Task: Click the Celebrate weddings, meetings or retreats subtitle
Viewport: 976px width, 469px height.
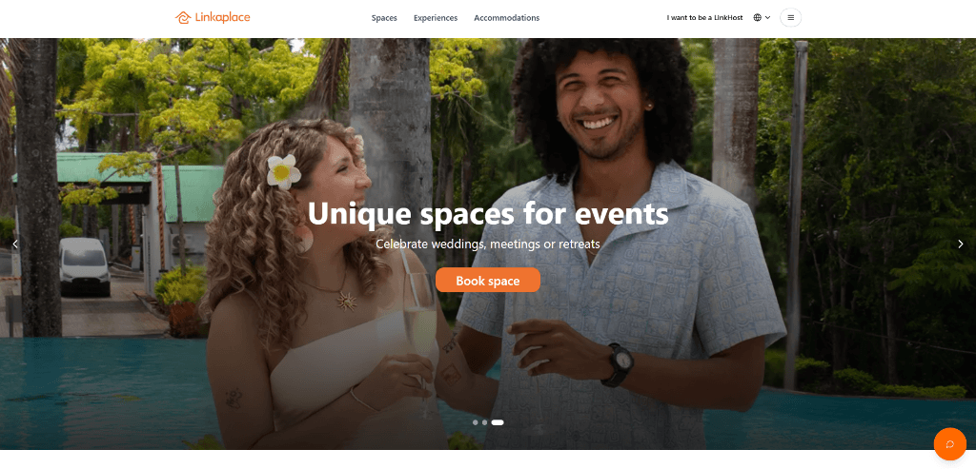Action: pos(488,244)
